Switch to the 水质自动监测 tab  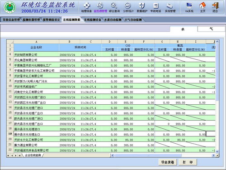click(113, 19)
